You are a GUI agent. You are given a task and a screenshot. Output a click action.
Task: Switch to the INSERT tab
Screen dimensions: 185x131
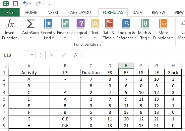(52, 13)
